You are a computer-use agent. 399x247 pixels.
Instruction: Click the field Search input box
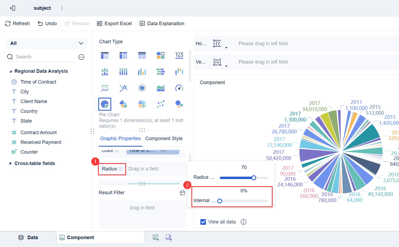[43, 57]
